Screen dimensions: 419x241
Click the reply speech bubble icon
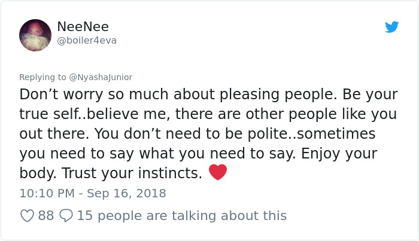coord(66,215)
